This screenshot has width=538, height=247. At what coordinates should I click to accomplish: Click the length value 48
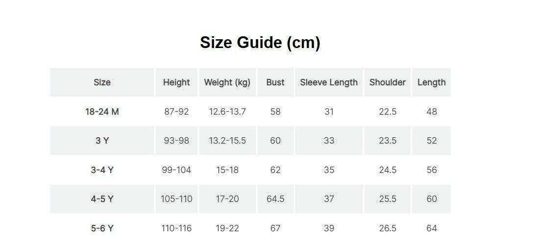pyautogui.click(x=432, y=112)
